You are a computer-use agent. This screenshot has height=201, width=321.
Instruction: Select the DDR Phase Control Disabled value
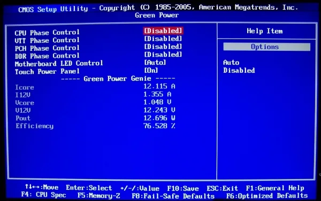tap(163, 55)
